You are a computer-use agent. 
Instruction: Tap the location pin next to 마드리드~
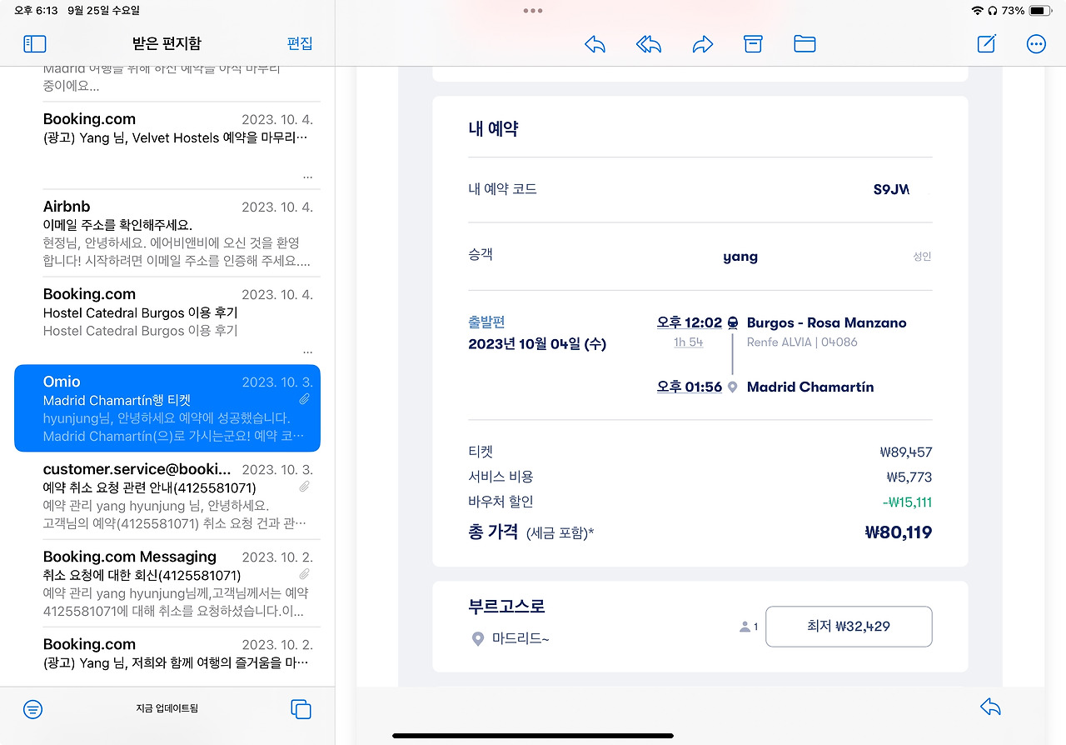[478, 639]
